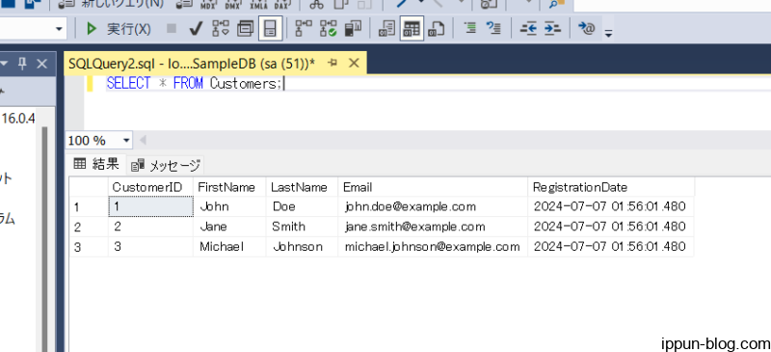Click the Jane first name cell
This screenshot has width=771, height=352.
229,227
